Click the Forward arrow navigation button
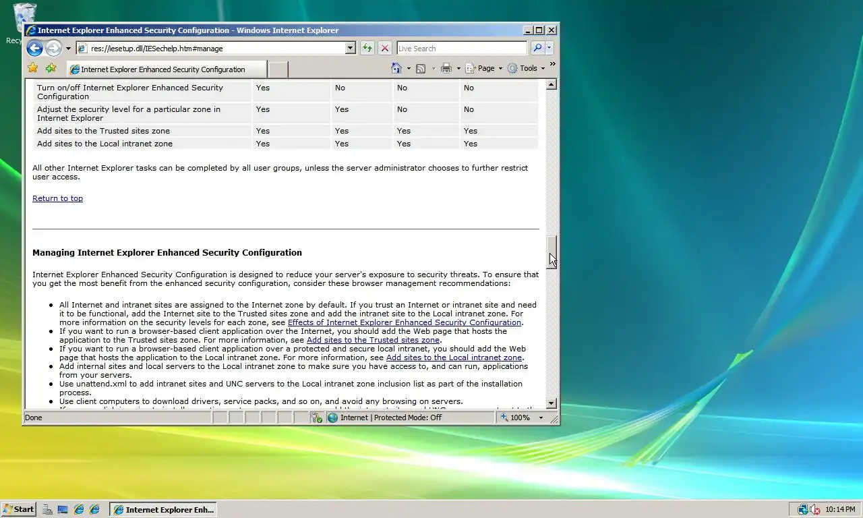Viewport: 863px width, 518px height. tap(53, 48)
